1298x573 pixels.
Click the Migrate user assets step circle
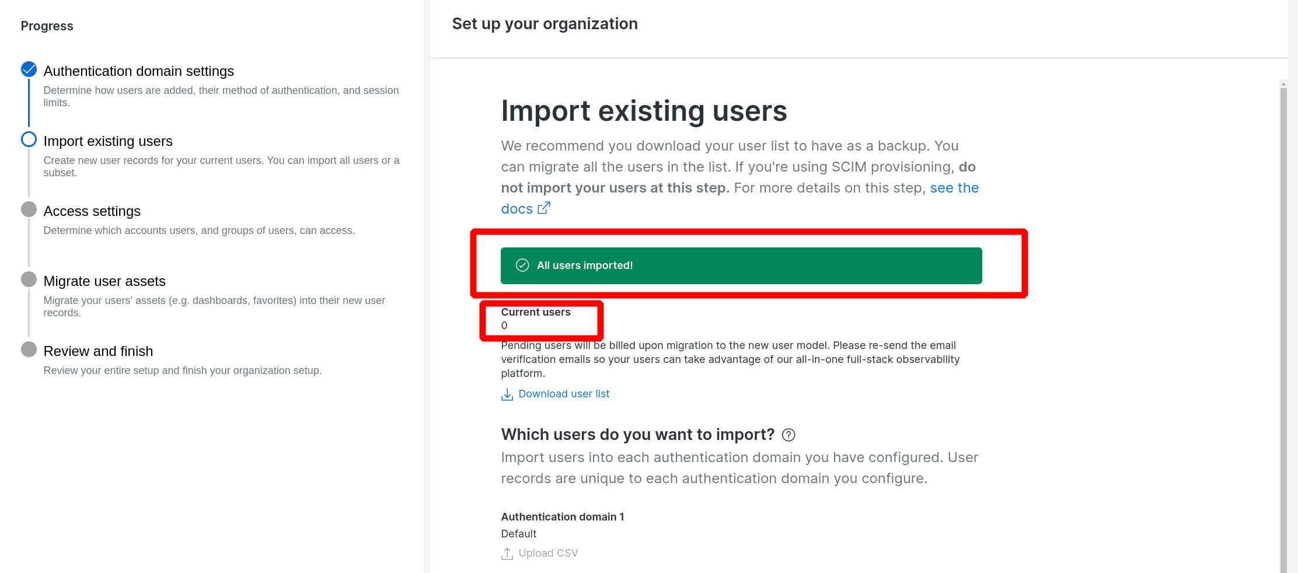pyautogui.click(x=29, y=279)
